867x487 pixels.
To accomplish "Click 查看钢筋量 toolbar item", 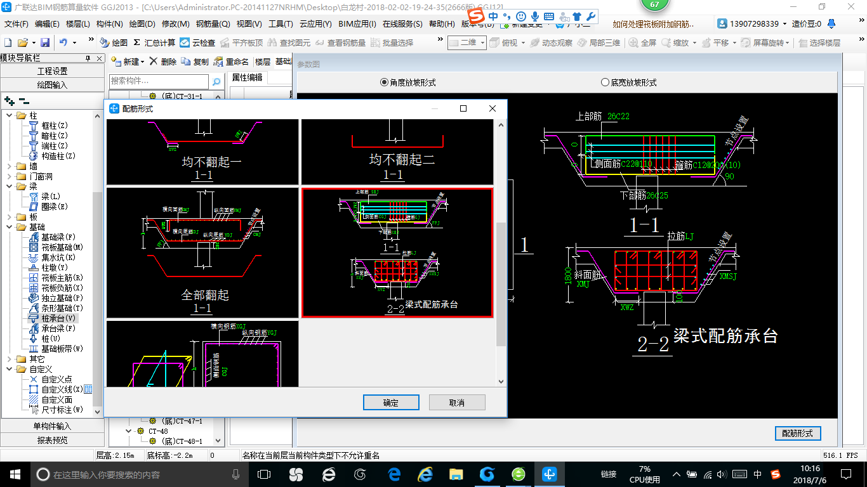I will pos(340,42).
